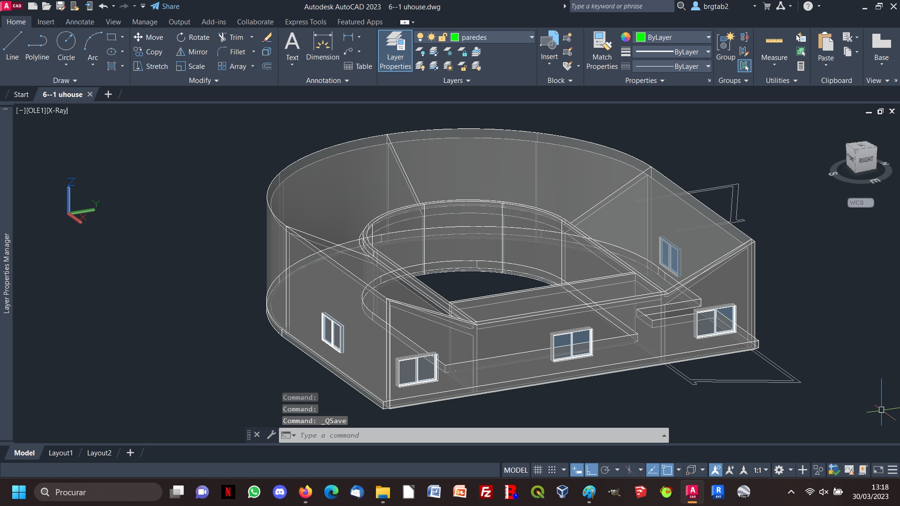Open the Express Tools ribbon tab
The image size is (900, 506).
coord(305,22)
